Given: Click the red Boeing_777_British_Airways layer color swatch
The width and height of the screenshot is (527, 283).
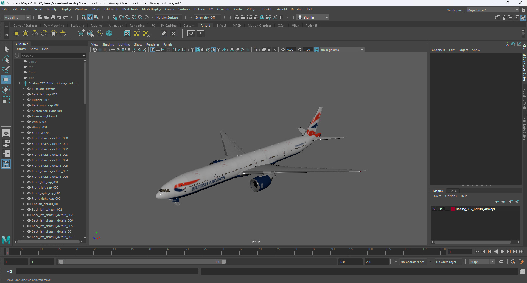Looking at the screenshot, I should [453, 209].
